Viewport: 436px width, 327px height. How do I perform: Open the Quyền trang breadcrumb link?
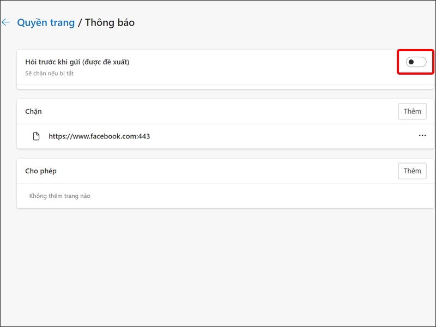[x=46, y=23]
